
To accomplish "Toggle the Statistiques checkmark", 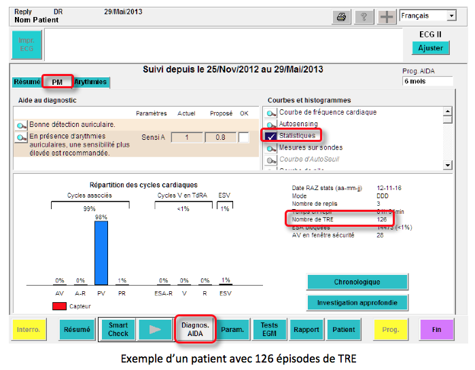I will point(271,136).
